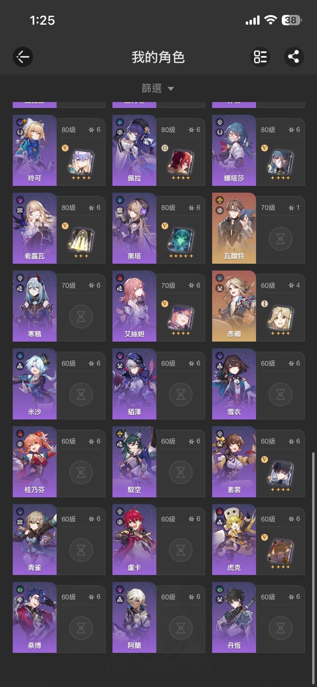Click the empty light cone slot for 瓦爾特
This screenshot has width=317, height=687.
pos(281,239)
